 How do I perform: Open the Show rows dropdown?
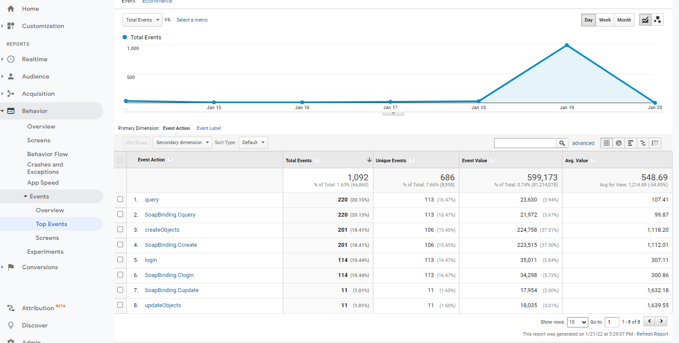point(577,322)
